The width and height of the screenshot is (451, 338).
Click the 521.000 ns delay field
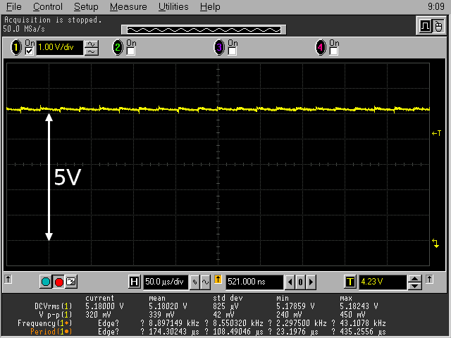tap(254, 282)
